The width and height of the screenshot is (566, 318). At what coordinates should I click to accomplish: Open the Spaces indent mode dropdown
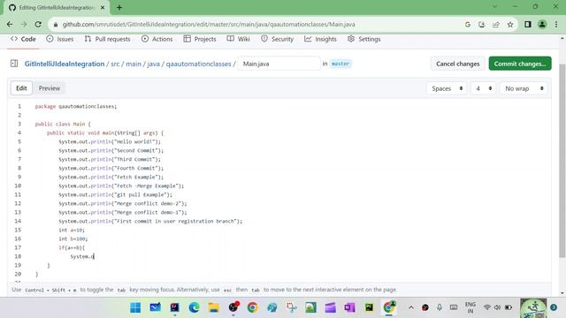coord(447,88)
